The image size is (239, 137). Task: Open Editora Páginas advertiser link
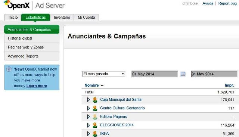pos(114,116)
